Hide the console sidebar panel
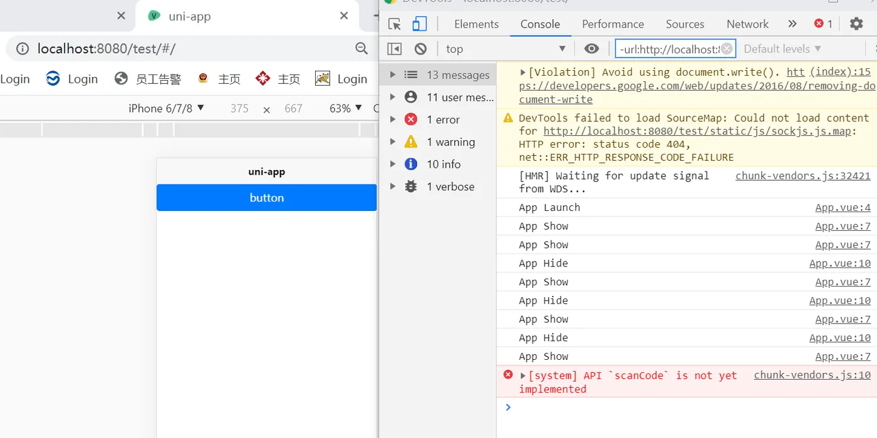 (394, 49)
